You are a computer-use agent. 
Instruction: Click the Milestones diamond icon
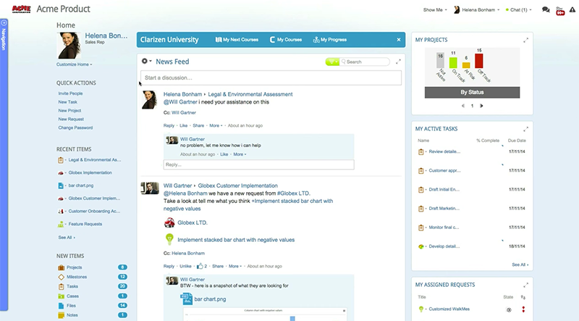point(61,277)
